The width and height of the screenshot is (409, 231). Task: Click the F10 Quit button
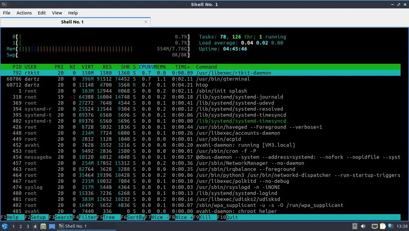pyautogui.click(x=228, y=217)
